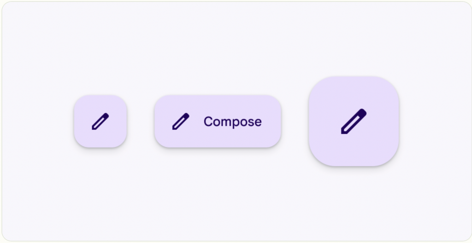Open compose via the large rounded FAB
Viewport: 472px width, 243px height.
[354, 121]
